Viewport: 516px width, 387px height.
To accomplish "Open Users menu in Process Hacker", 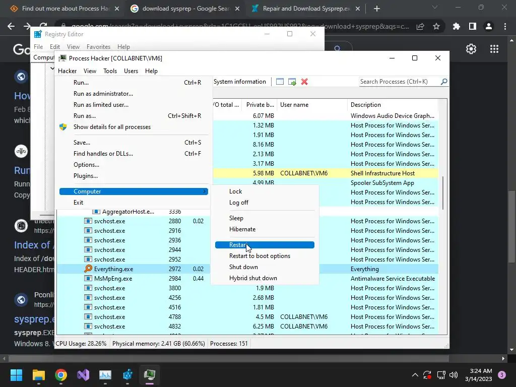I will [x=131, y=71].
